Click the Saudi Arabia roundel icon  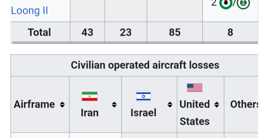point(243,4)
